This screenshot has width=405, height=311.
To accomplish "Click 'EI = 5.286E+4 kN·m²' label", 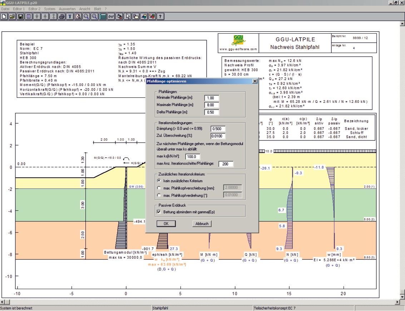I will (x=334, y=260).
